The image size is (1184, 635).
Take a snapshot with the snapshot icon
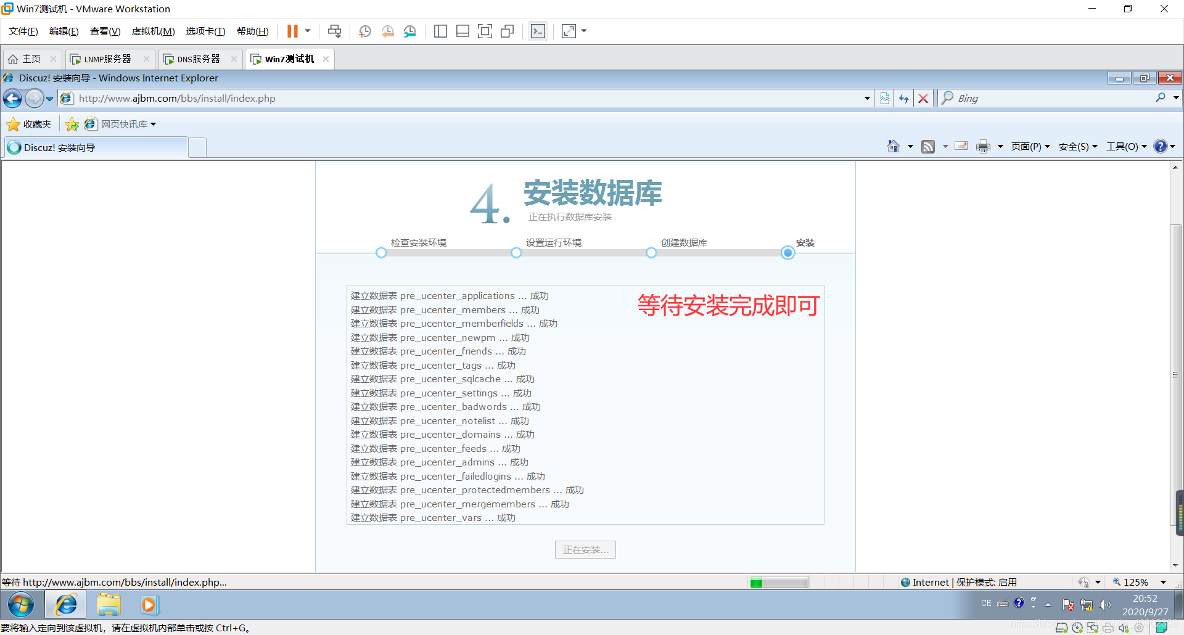pyautogui.click(x=365, y=31)
